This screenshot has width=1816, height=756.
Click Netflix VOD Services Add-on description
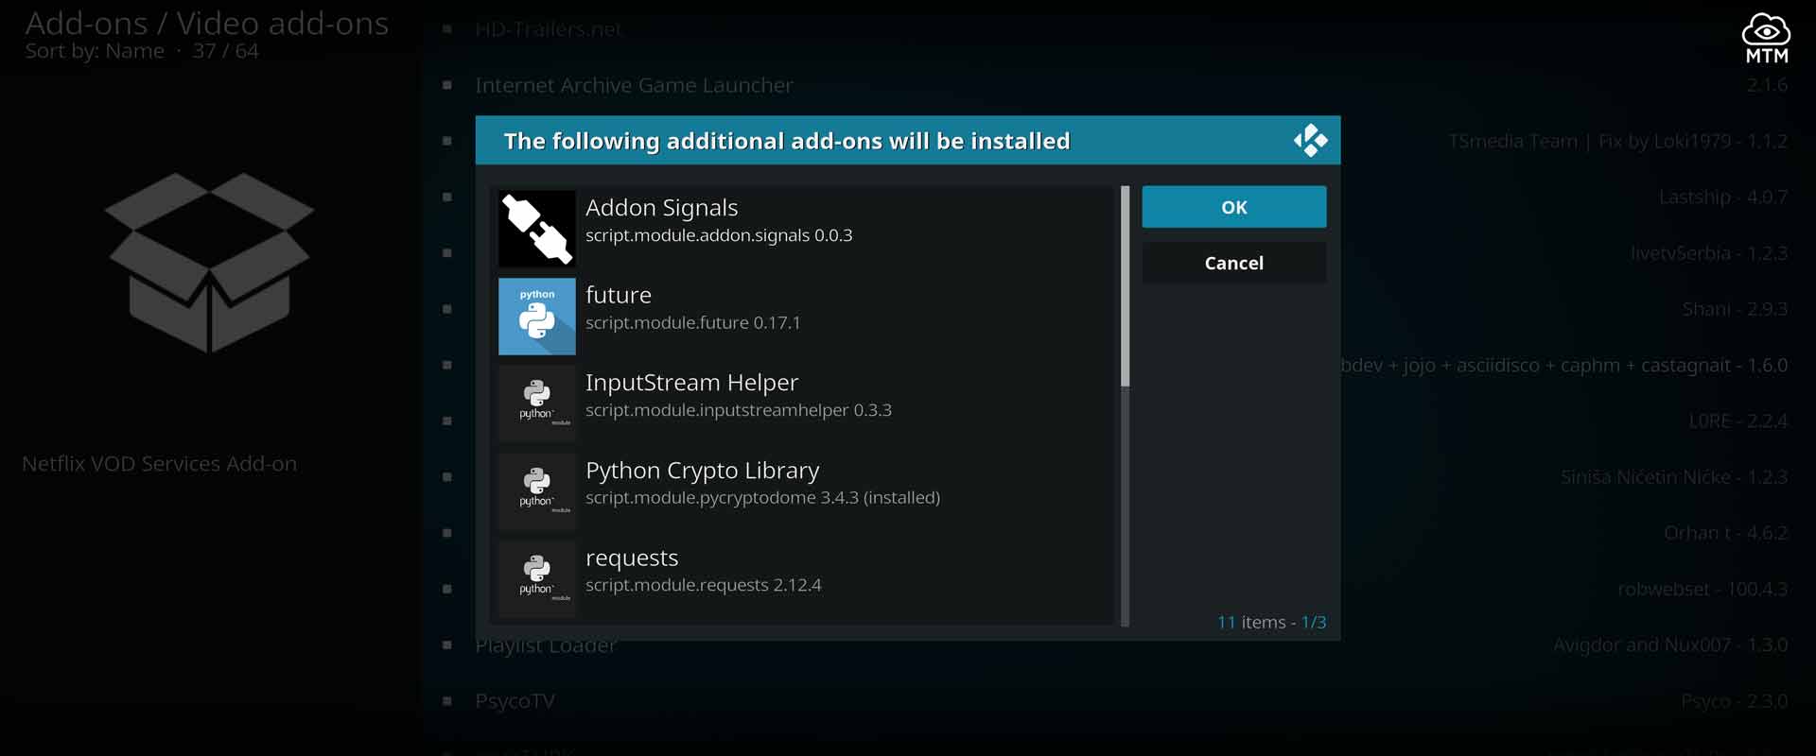tap(159, 464)
